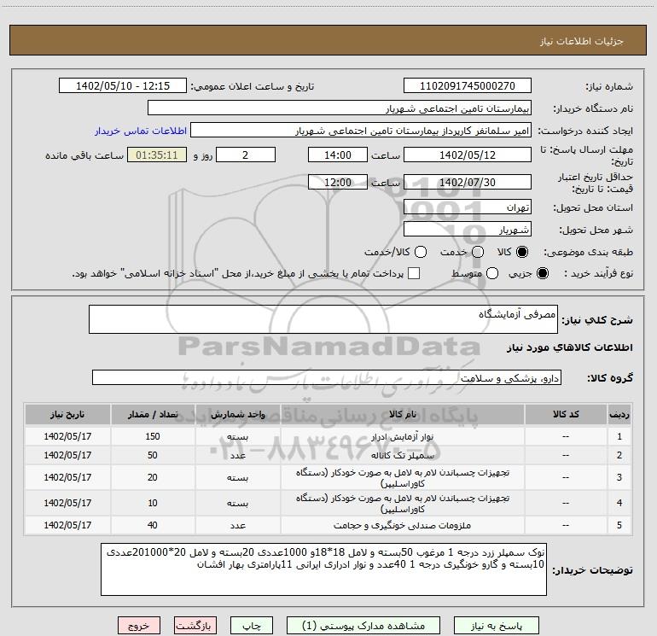
Task: Click the بازگشت back button
Action: pyautogui.click(x=195, y=626)
